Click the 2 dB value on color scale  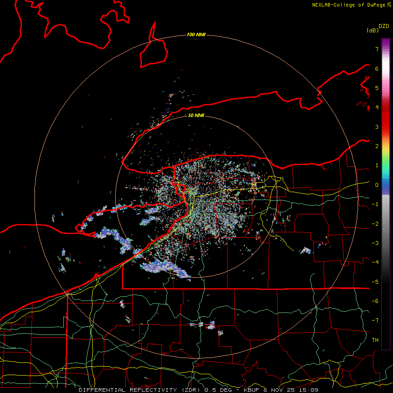(377, 146)
